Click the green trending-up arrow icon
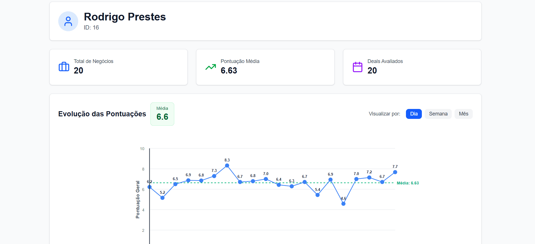Image resolution: width=535 pixels, height=244 pixels. (x=211, y=67)
